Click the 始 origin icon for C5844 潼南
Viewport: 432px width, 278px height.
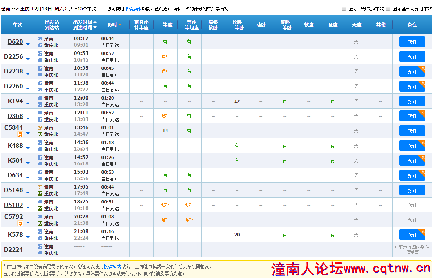pyautogui.click(x=40, y=128)
